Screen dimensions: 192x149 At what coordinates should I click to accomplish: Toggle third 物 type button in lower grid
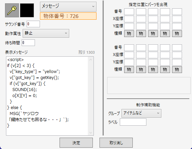pyautogui.click(x=153, y=70)
